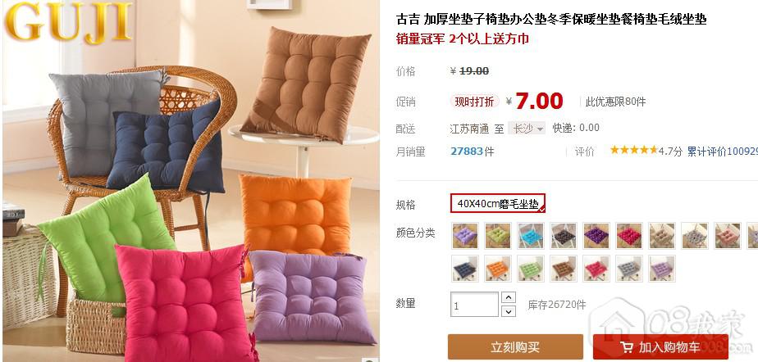The width and height of the screenshot is (758, 362).
Task: Pick the brown cushion swatch in second row
Action: 564,269
